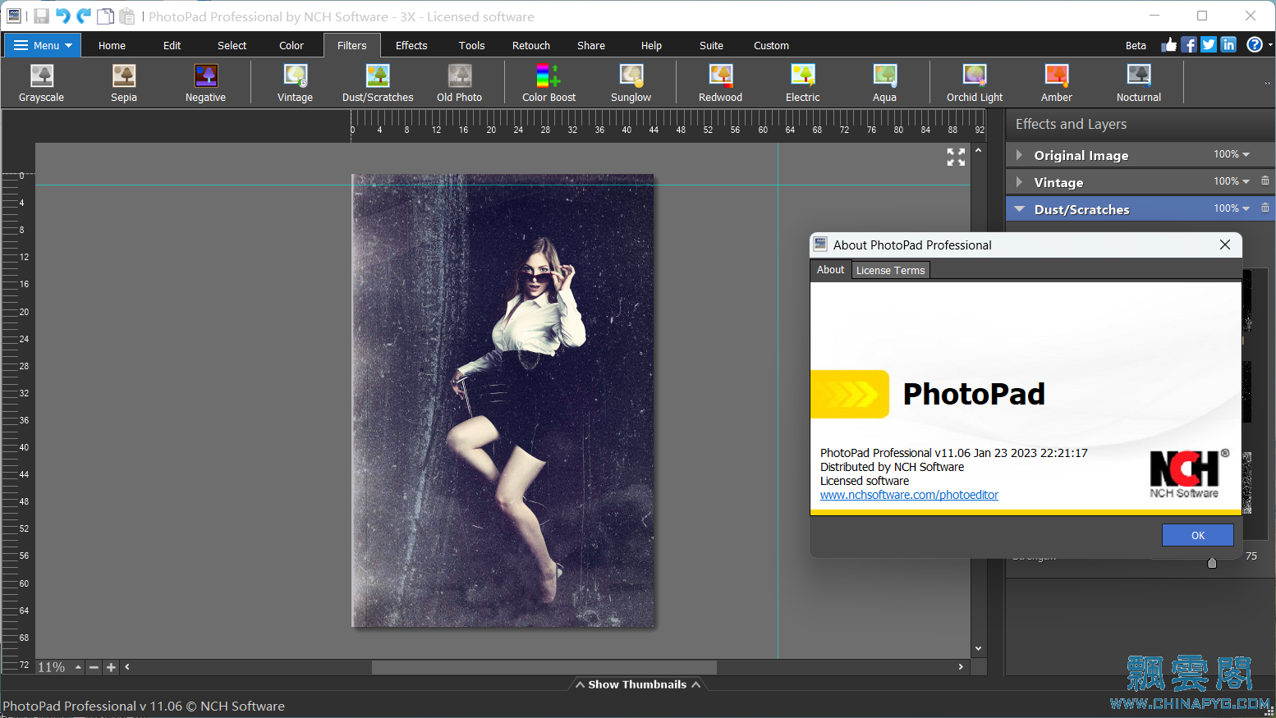This screenshot has height=718, width=1276.
Task: Open Vintage opacity 100% dropdown
Action: click(x=1232, y=181)
